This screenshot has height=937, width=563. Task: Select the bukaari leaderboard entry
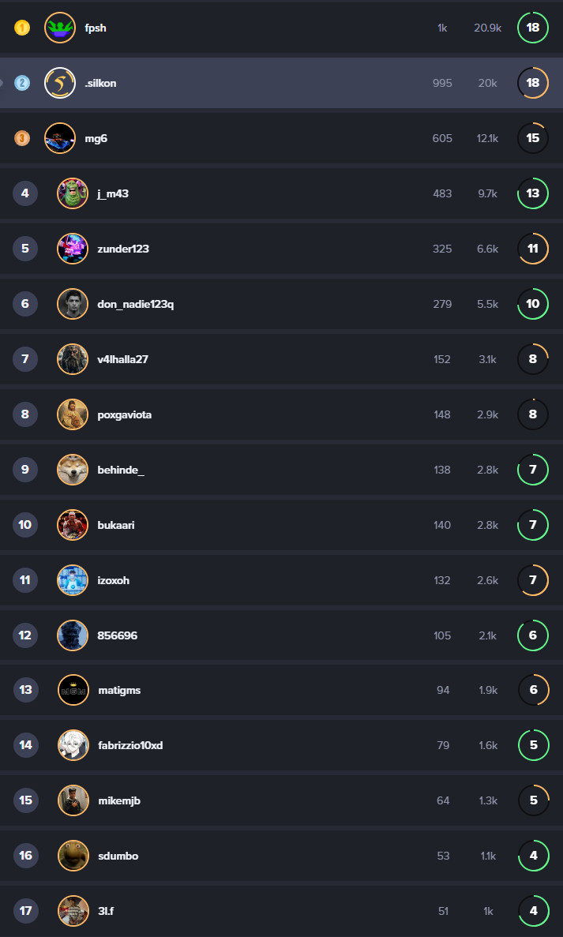pos(281,525)
